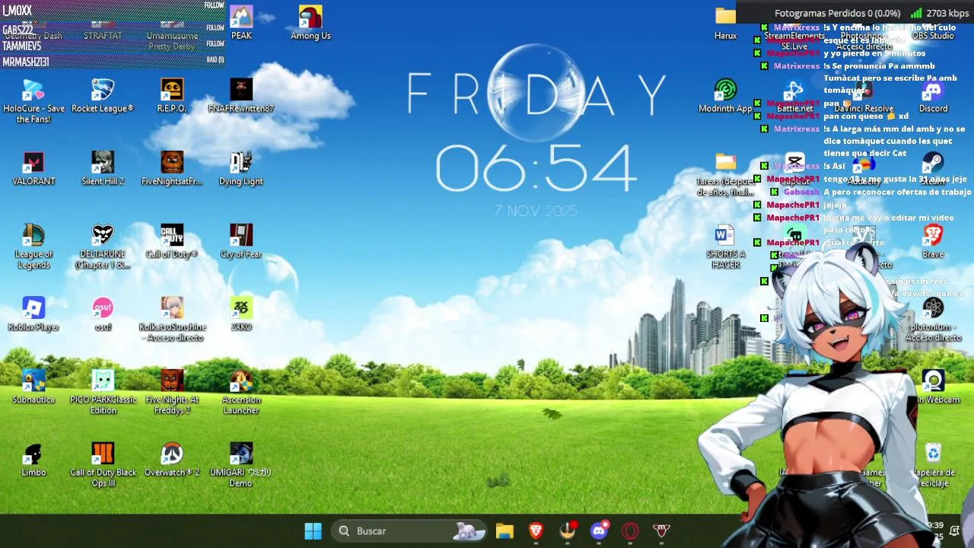Open the Ascension Launcher shortcut
974x548 pixels.
pos(241,393)
